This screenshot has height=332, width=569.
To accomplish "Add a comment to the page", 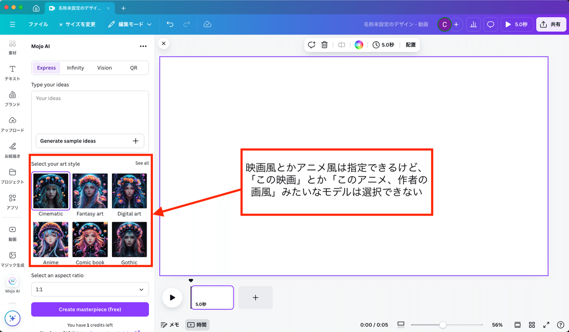I will click(x=312, y=45).
